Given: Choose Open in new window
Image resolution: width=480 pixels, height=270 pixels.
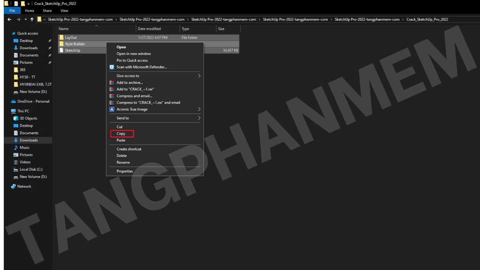Looking at the screenshot, I should coord(134,54).
